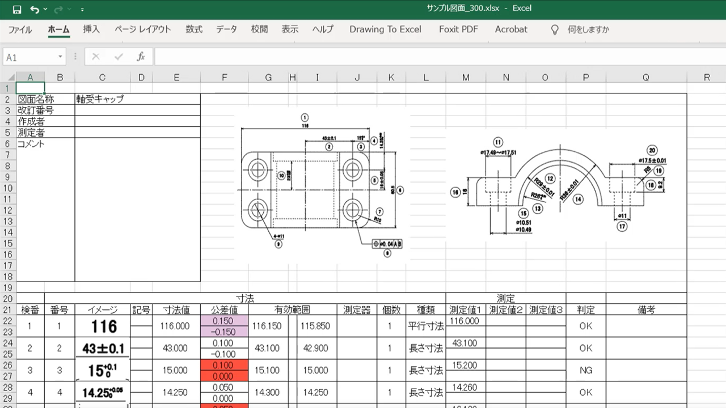Select column Q header
Image resolution: width=726 pixels, height=408 pixels.
coord(646,78)
